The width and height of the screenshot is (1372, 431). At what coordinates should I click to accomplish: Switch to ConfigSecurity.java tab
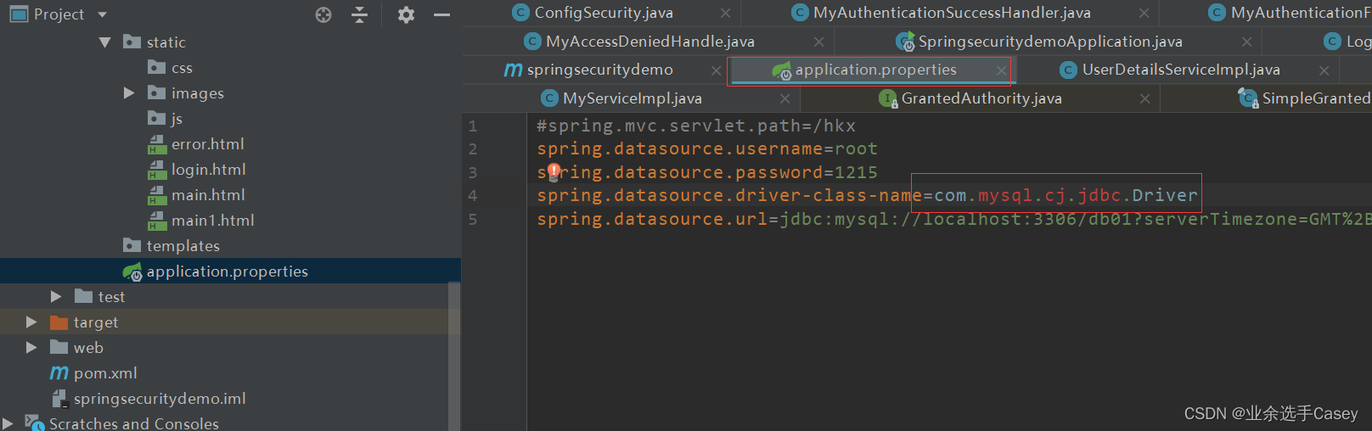[603, 13]
